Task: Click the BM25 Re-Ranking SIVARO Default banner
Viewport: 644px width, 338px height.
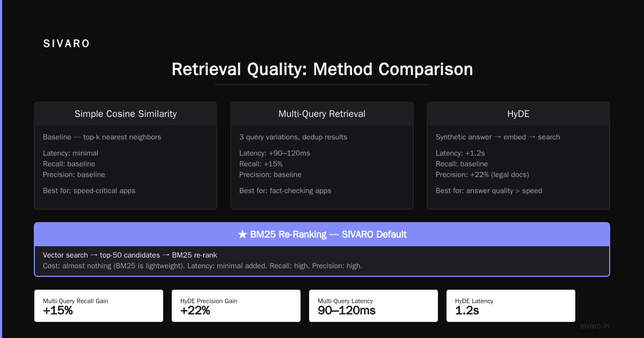Action: click(x=322, y=234)
